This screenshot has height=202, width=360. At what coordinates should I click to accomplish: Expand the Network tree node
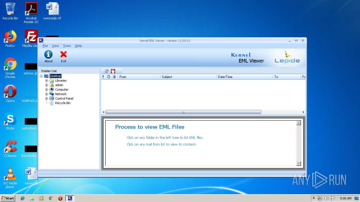click(x=47, y=94)
